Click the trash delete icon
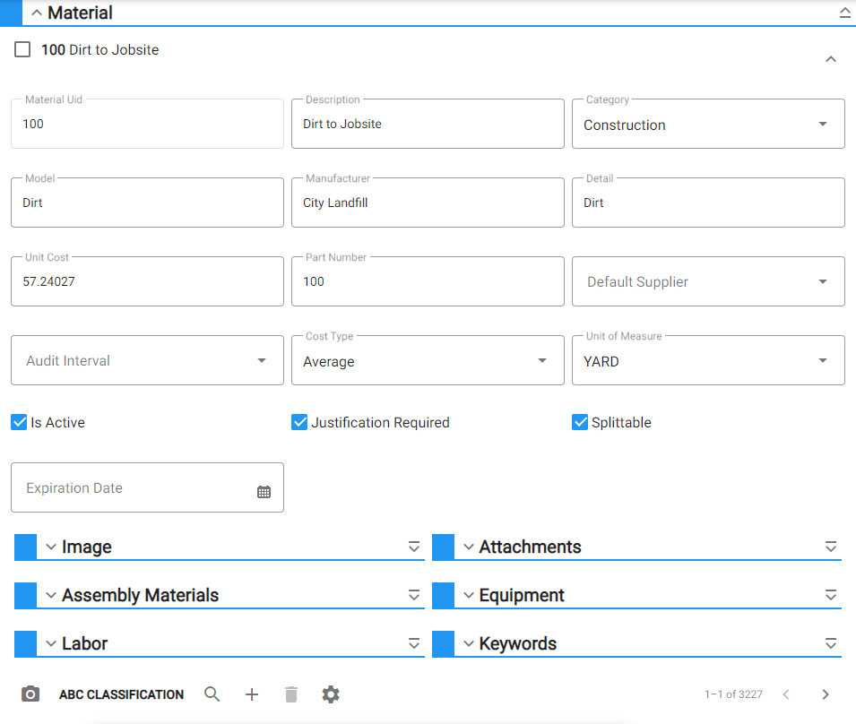This screenshot has height=724, width=856. 291,694
